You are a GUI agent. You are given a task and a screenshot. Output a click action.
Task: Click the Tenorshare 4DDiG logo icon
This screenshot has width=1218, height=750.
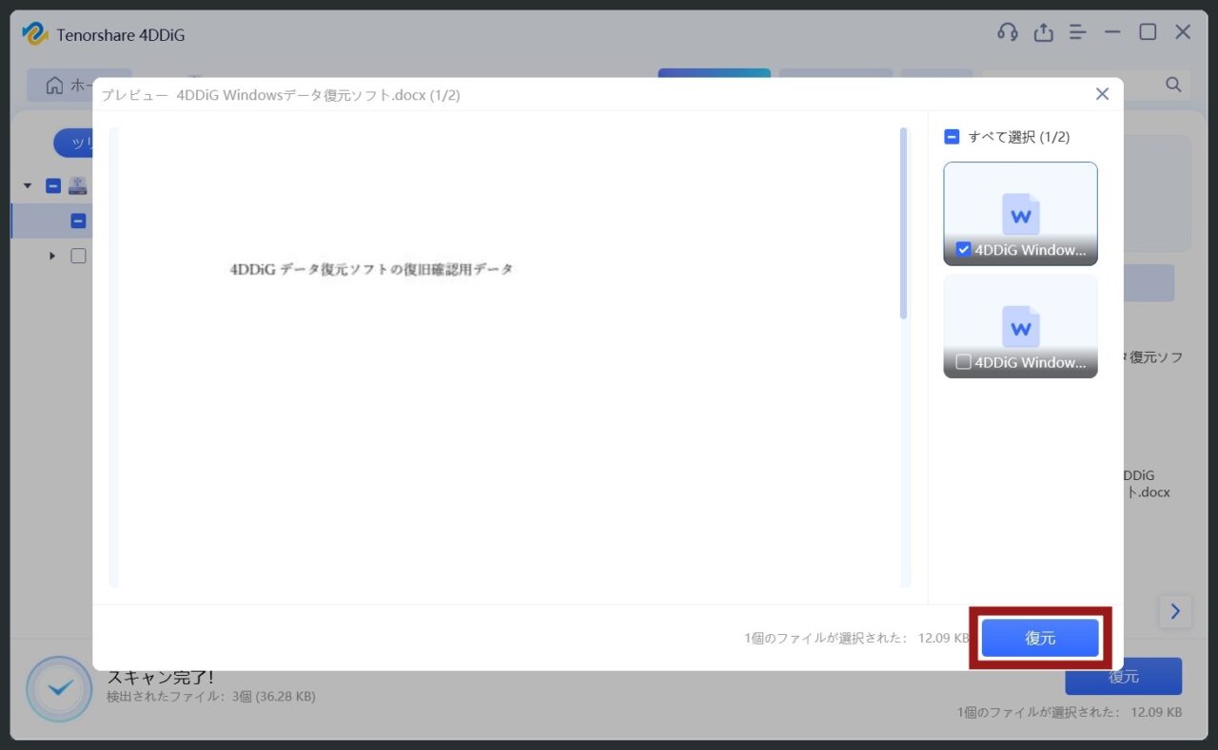click(35, 34)
